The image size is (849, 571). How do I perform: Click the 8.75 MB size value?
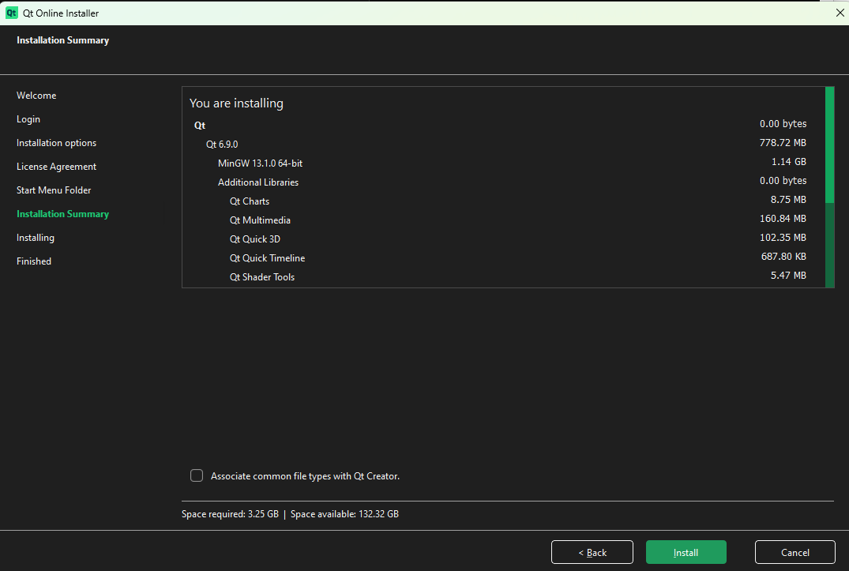(x=788, y=200)
